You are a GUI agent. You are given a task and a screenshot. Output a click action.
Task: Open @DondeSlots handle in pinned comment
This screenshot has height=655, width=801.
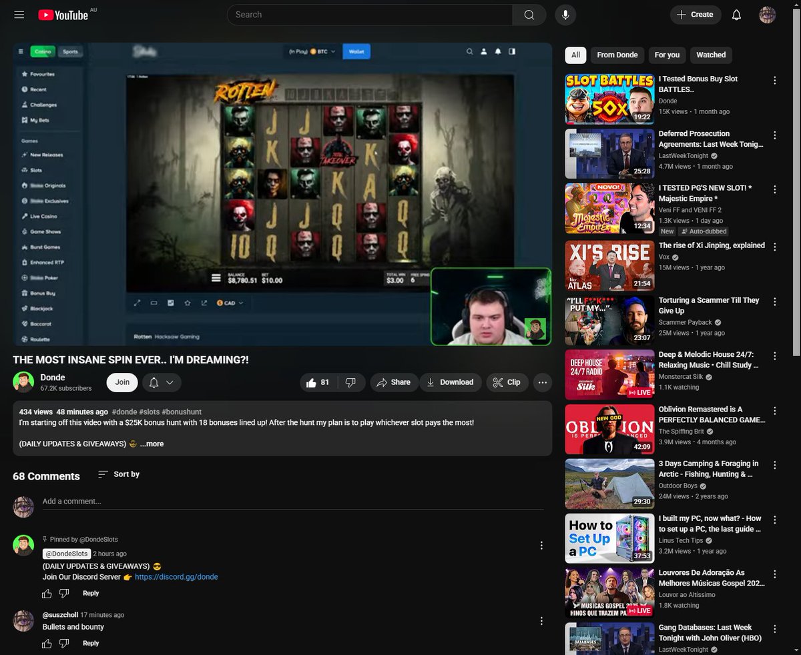click(66, 554)
